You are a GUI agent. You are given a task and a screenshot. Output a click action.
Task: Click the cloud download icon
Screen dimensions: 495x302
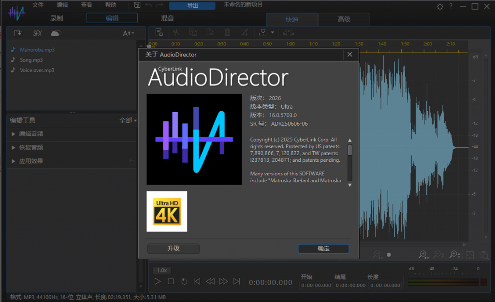(x=56, y=33)
